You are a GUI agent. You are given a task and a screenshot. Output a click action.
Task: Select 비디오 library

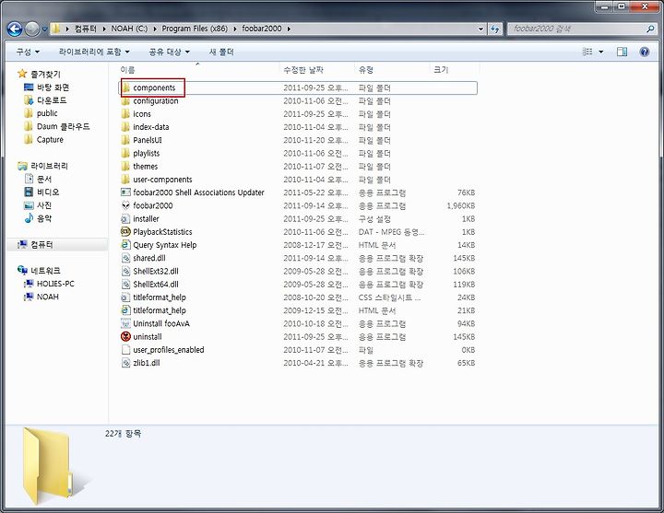coord(41,192)
